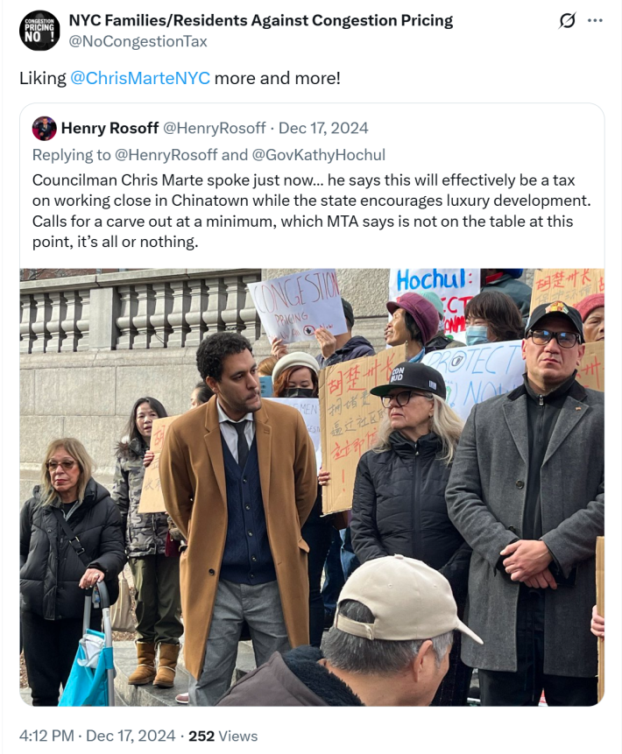The image size is (622, 754).
Task: Open NYC Families/Residents Against Congestion Pricing profile
Action: (261, 21)
